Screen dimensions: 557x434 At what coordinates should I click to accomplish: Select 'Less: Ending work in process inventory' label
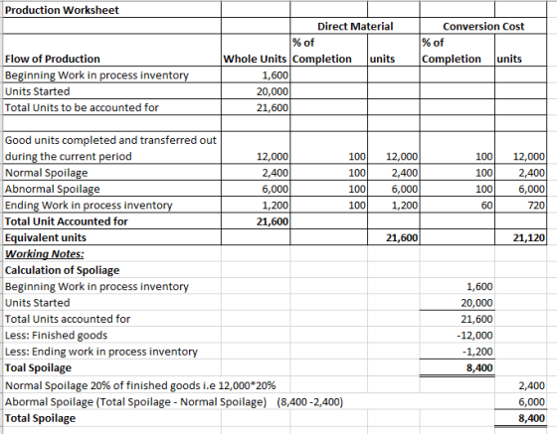101,352
